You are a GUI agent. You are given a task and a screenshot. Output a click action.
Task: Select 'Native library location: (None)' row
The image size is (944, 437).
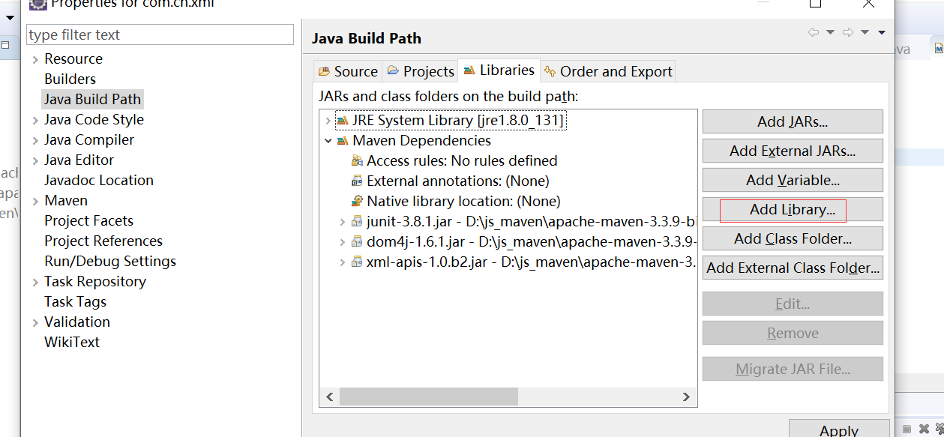463,201
